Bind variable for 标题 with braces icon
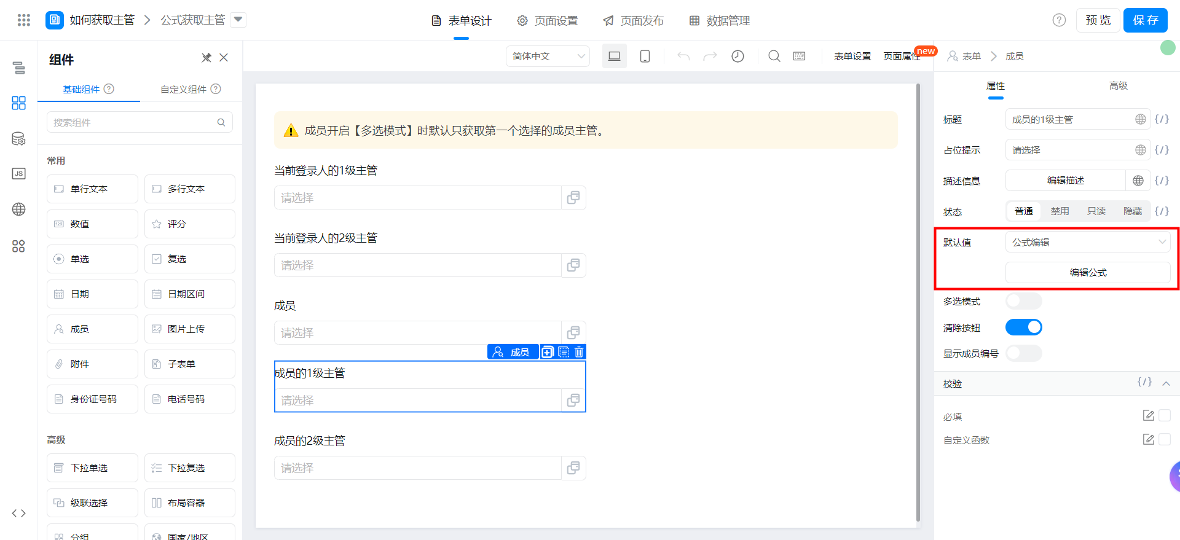This screenshot has width=1180, height=540. point(1162,119)
